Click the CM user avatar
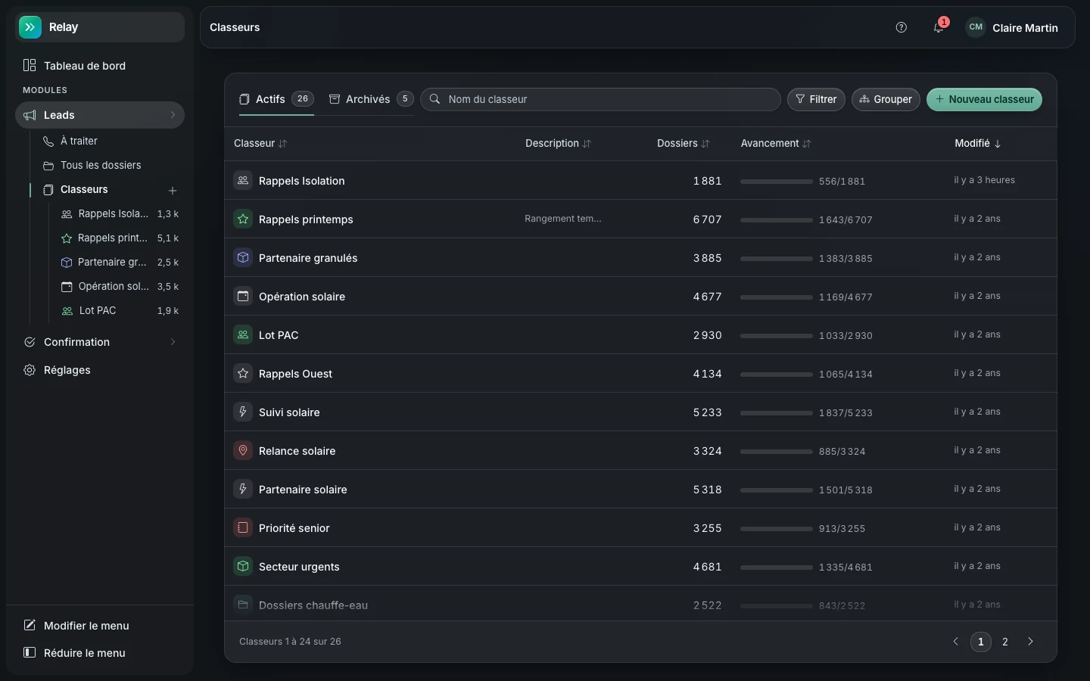 pyautogui.click(x=976, y=27)
